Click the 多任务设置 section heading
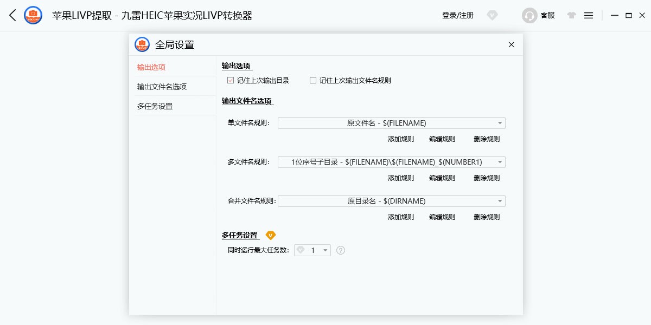 point(239,235)
